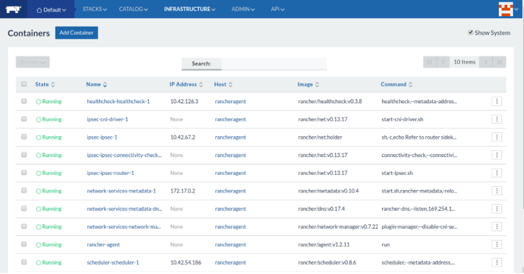Open the Stacks menu
This screenshot has height=274, width=524.
click(94, 10)
